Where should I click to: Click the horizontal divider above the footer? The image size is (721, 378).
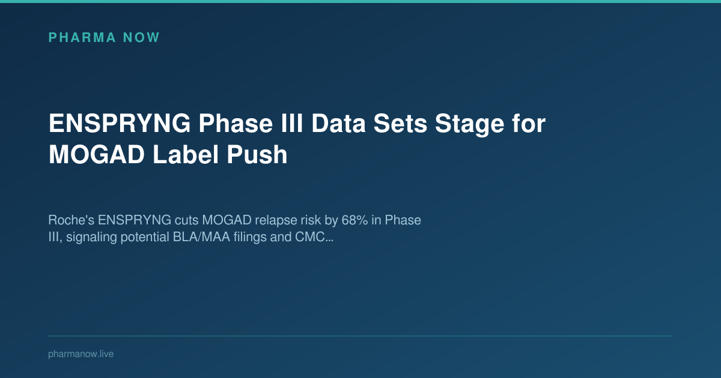click(x=360, y=336)
